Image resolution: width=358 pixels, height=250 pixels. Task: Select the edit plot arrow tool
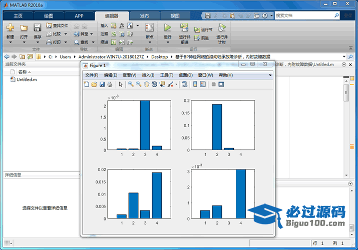121,84
